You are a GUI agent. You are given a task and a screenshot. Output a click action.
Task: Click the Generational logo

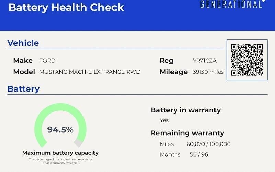tap(233, 4)
